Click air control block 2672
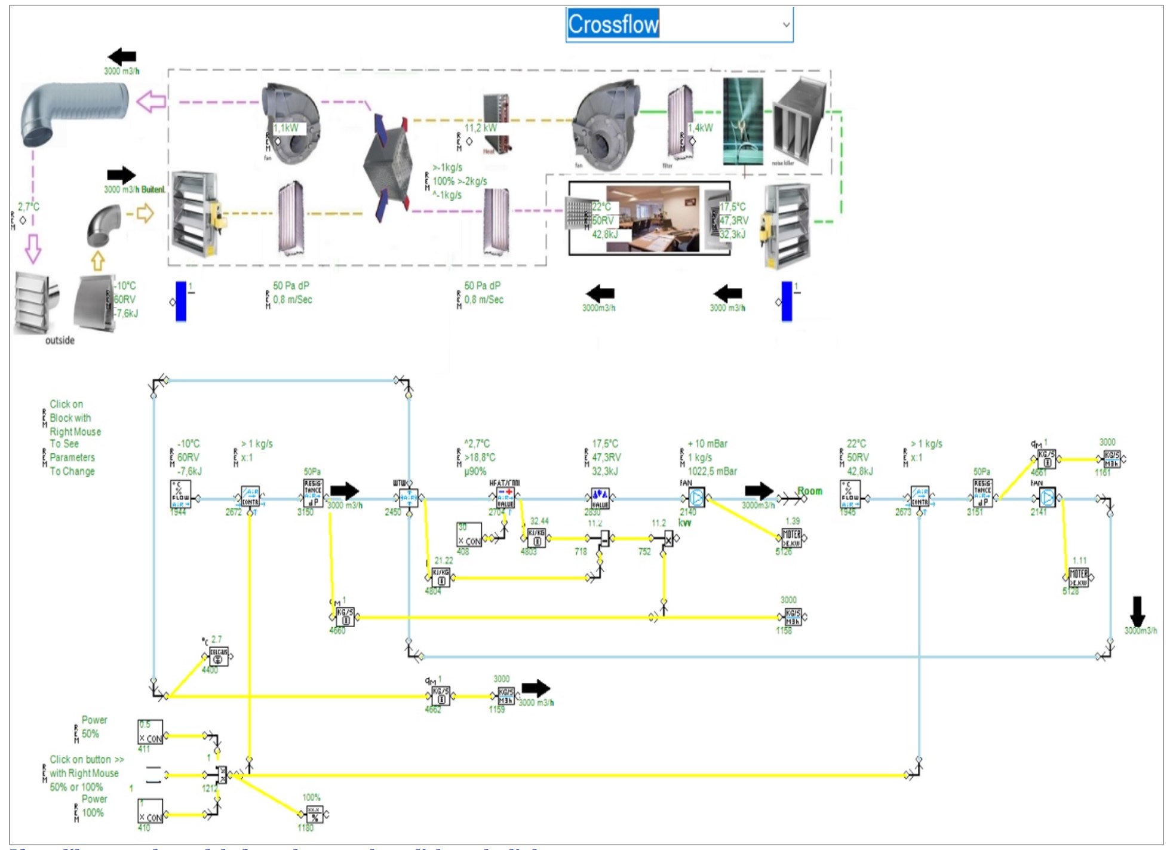Image resolution: width=1170 pixels, height=850 pixels. (250, 496)
